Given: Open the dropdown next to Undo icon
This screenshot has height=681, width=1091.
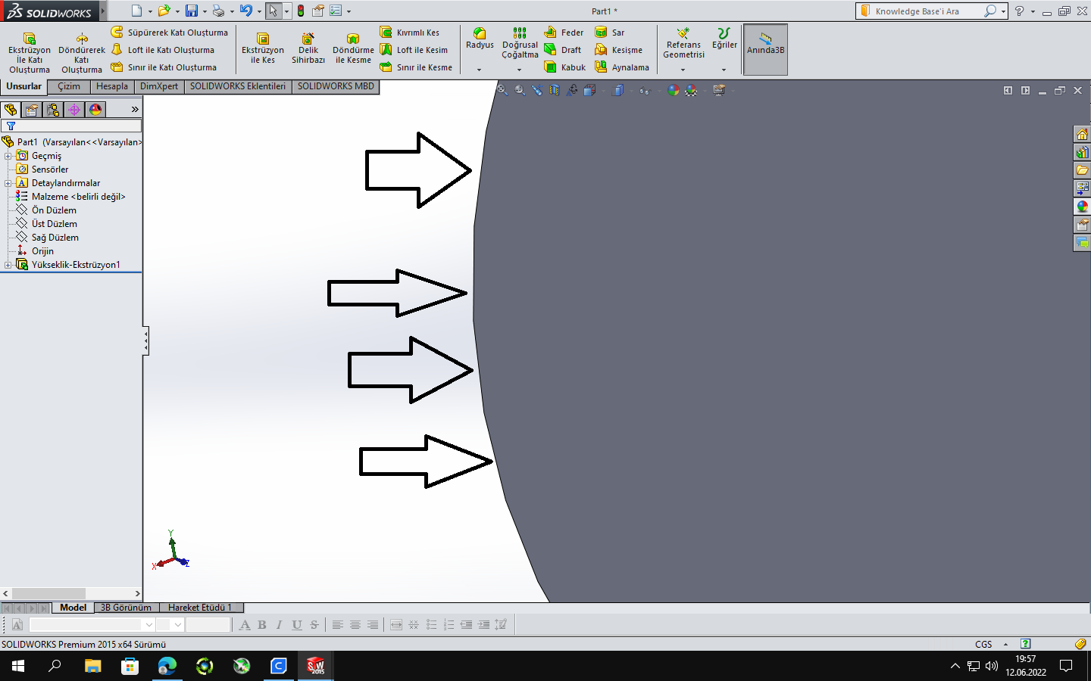Looking at the screenshot, I should coord(259,11).
